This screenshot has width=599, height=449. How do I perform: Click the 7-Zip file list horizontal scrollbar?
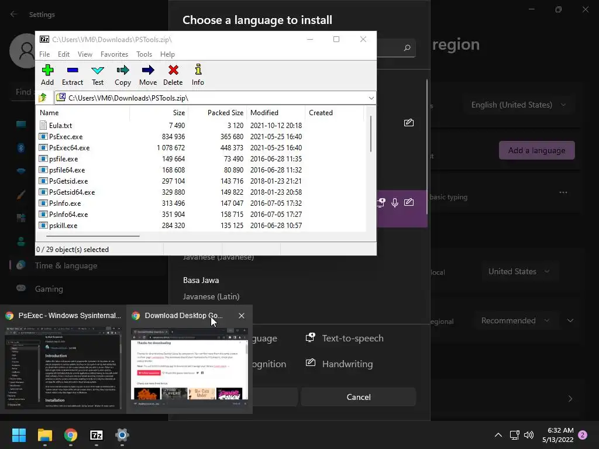click(x=93, y=236)
